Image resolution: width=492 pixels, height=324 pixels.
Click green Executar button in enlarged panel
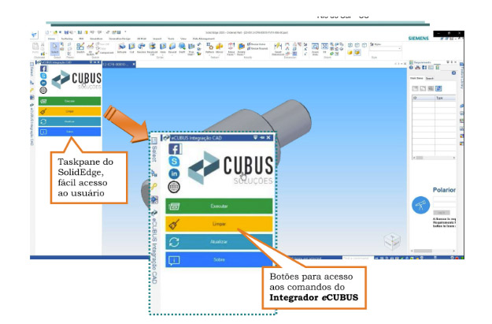[x=219, y=207]
